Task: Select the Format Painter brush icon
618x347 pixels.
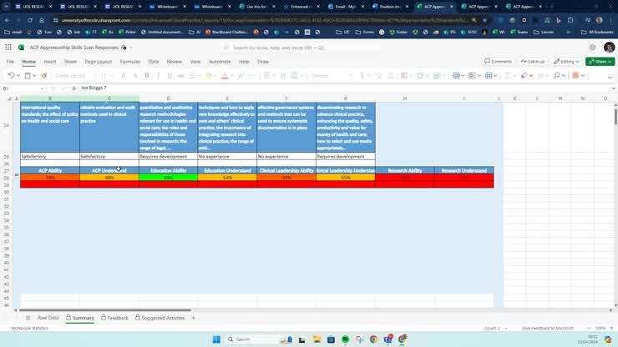Action: [43, 76]
